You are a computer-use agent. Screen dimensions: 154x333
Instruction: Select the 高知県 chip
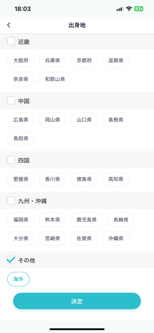[116, 179]
